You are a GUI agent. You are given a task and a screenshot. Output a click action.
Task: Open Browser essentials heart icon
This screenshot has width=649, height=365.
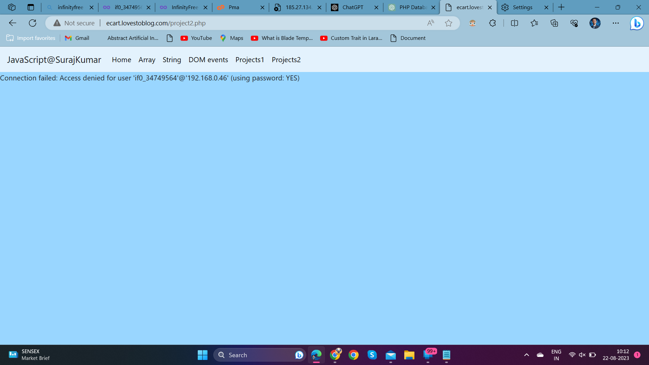pyautogui.click(x=574, y=23)
